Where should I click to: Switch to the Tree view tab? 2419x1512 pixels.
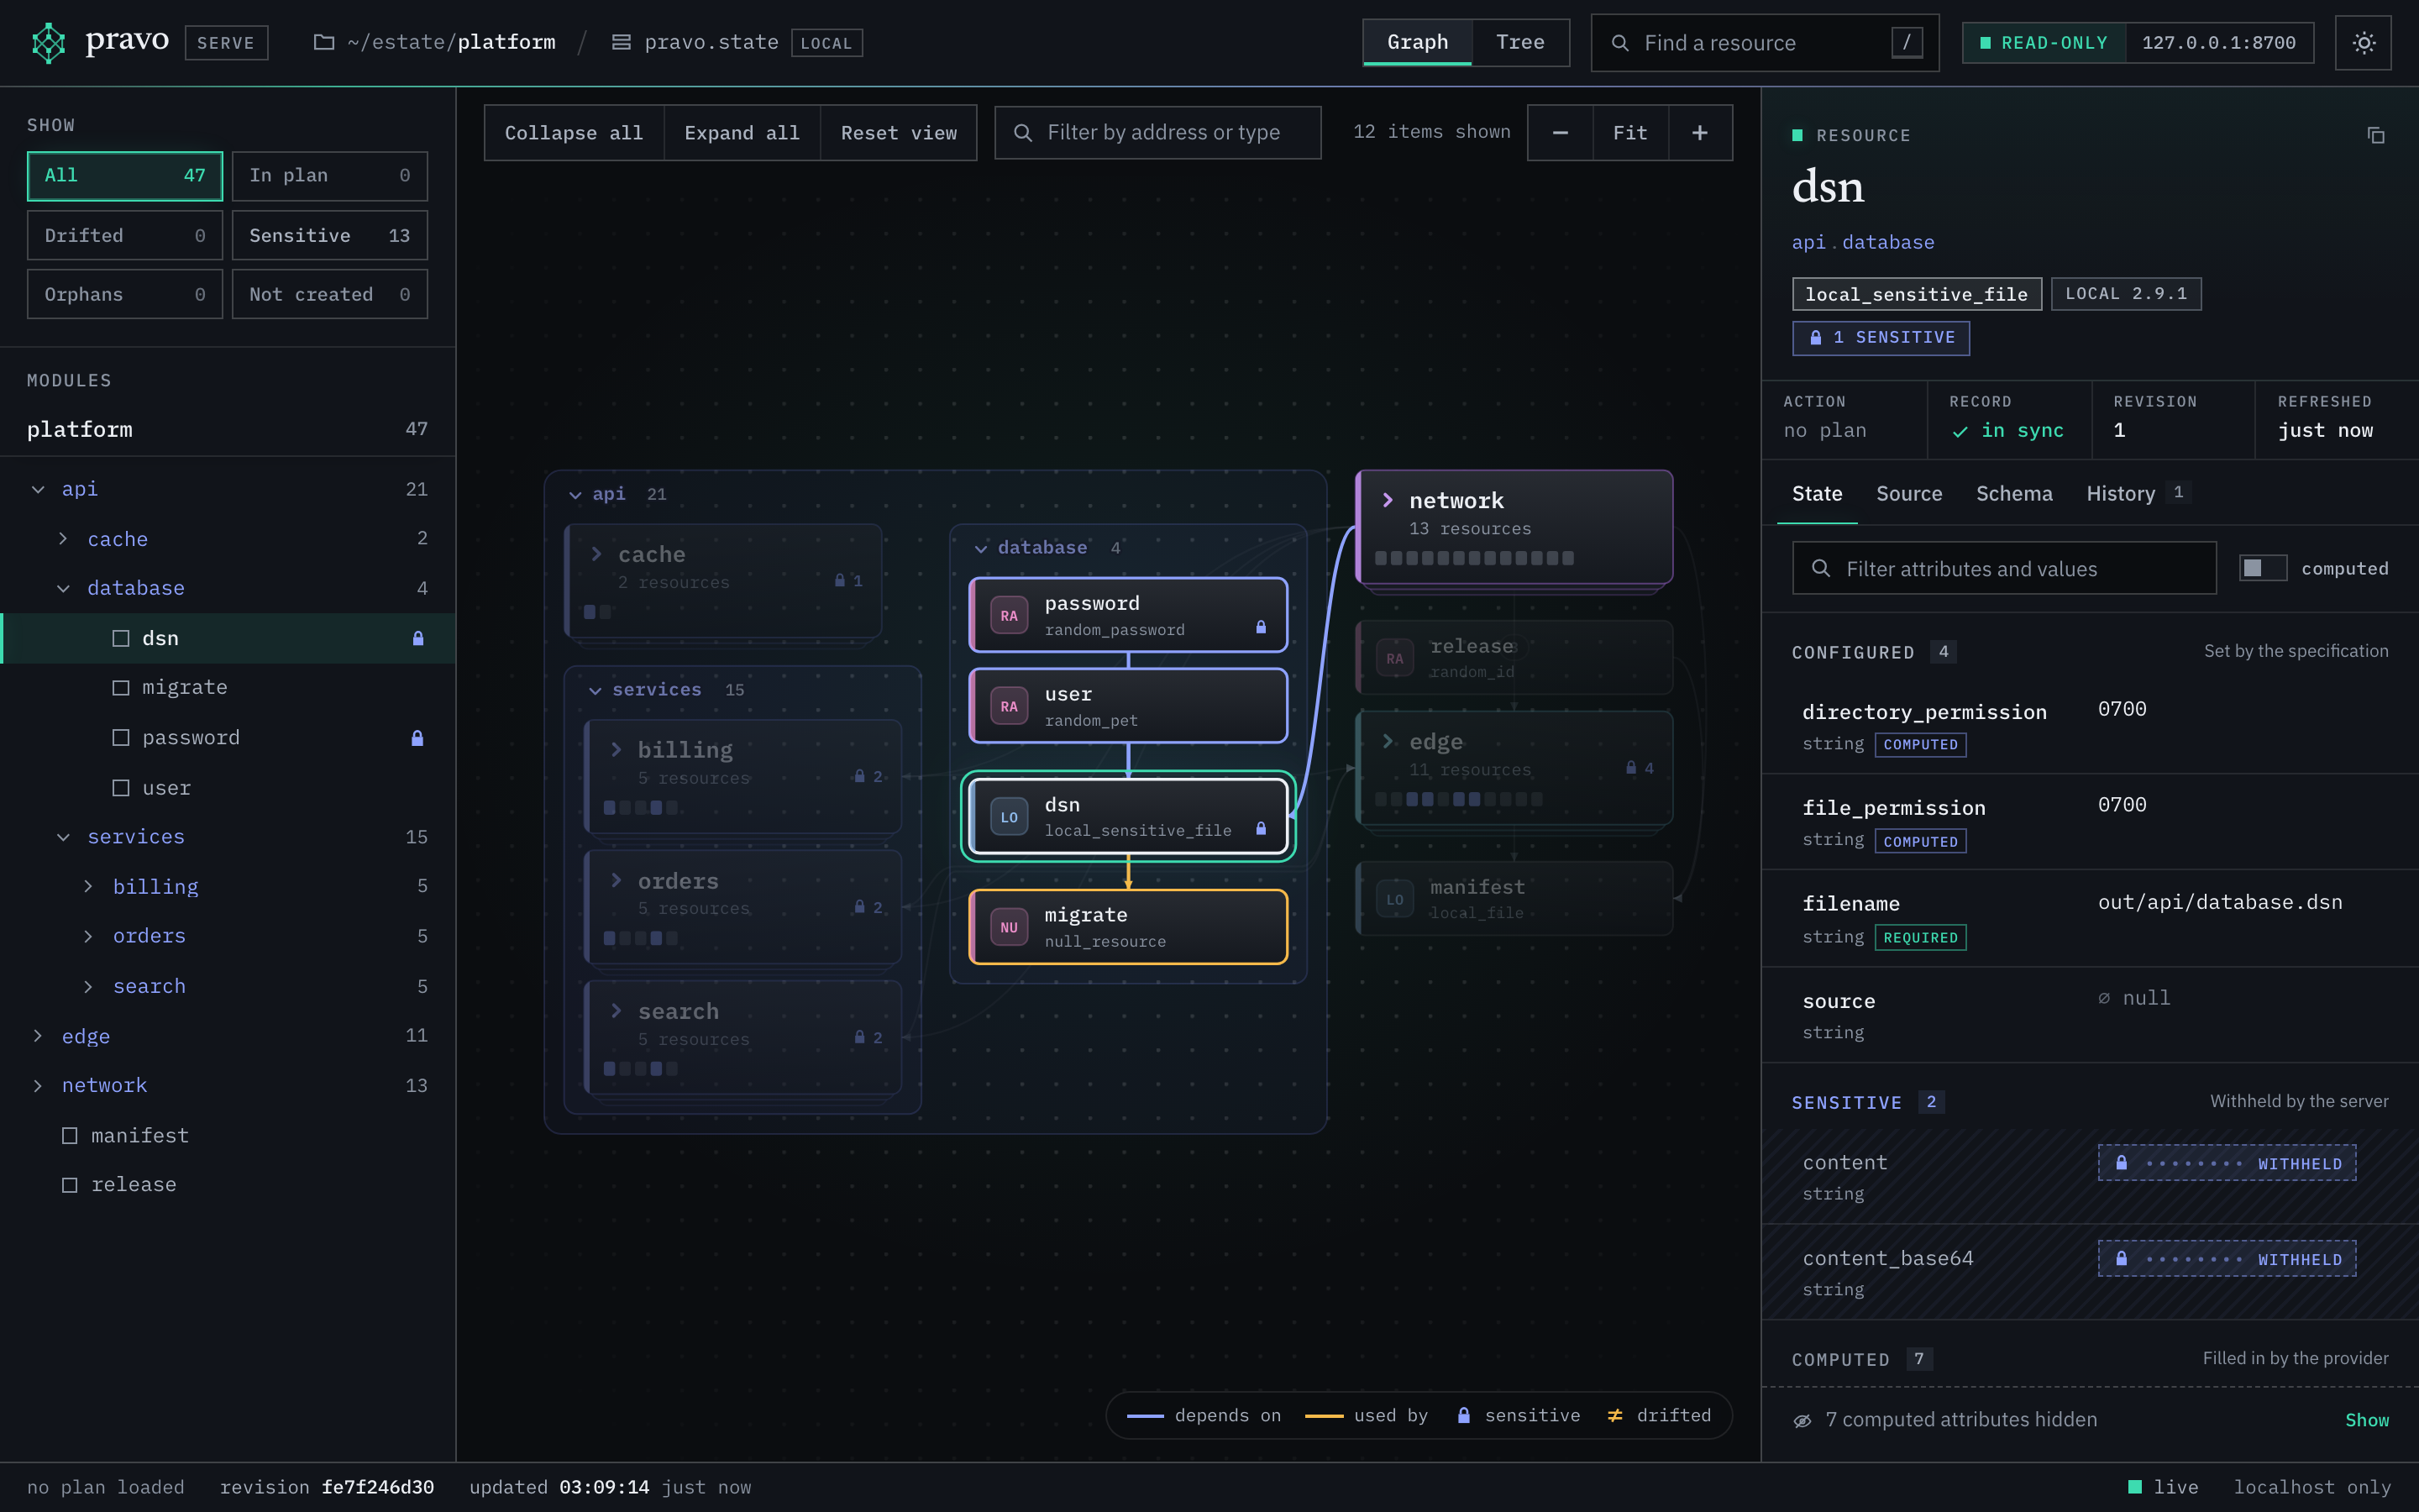pos(1519,42)
